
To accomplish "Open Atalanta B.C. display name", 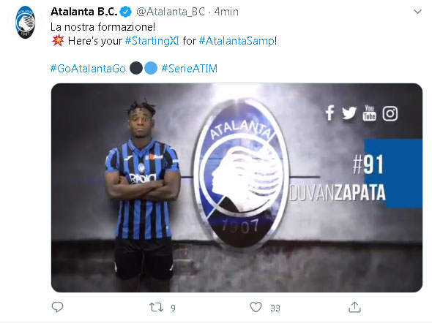I will click(x=84, y=12).
